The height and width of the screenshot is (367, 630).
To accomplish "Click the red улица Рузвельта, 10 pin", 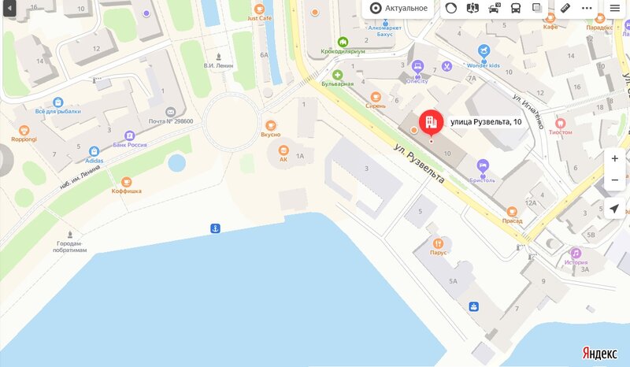I will click(x=431, y=124).
